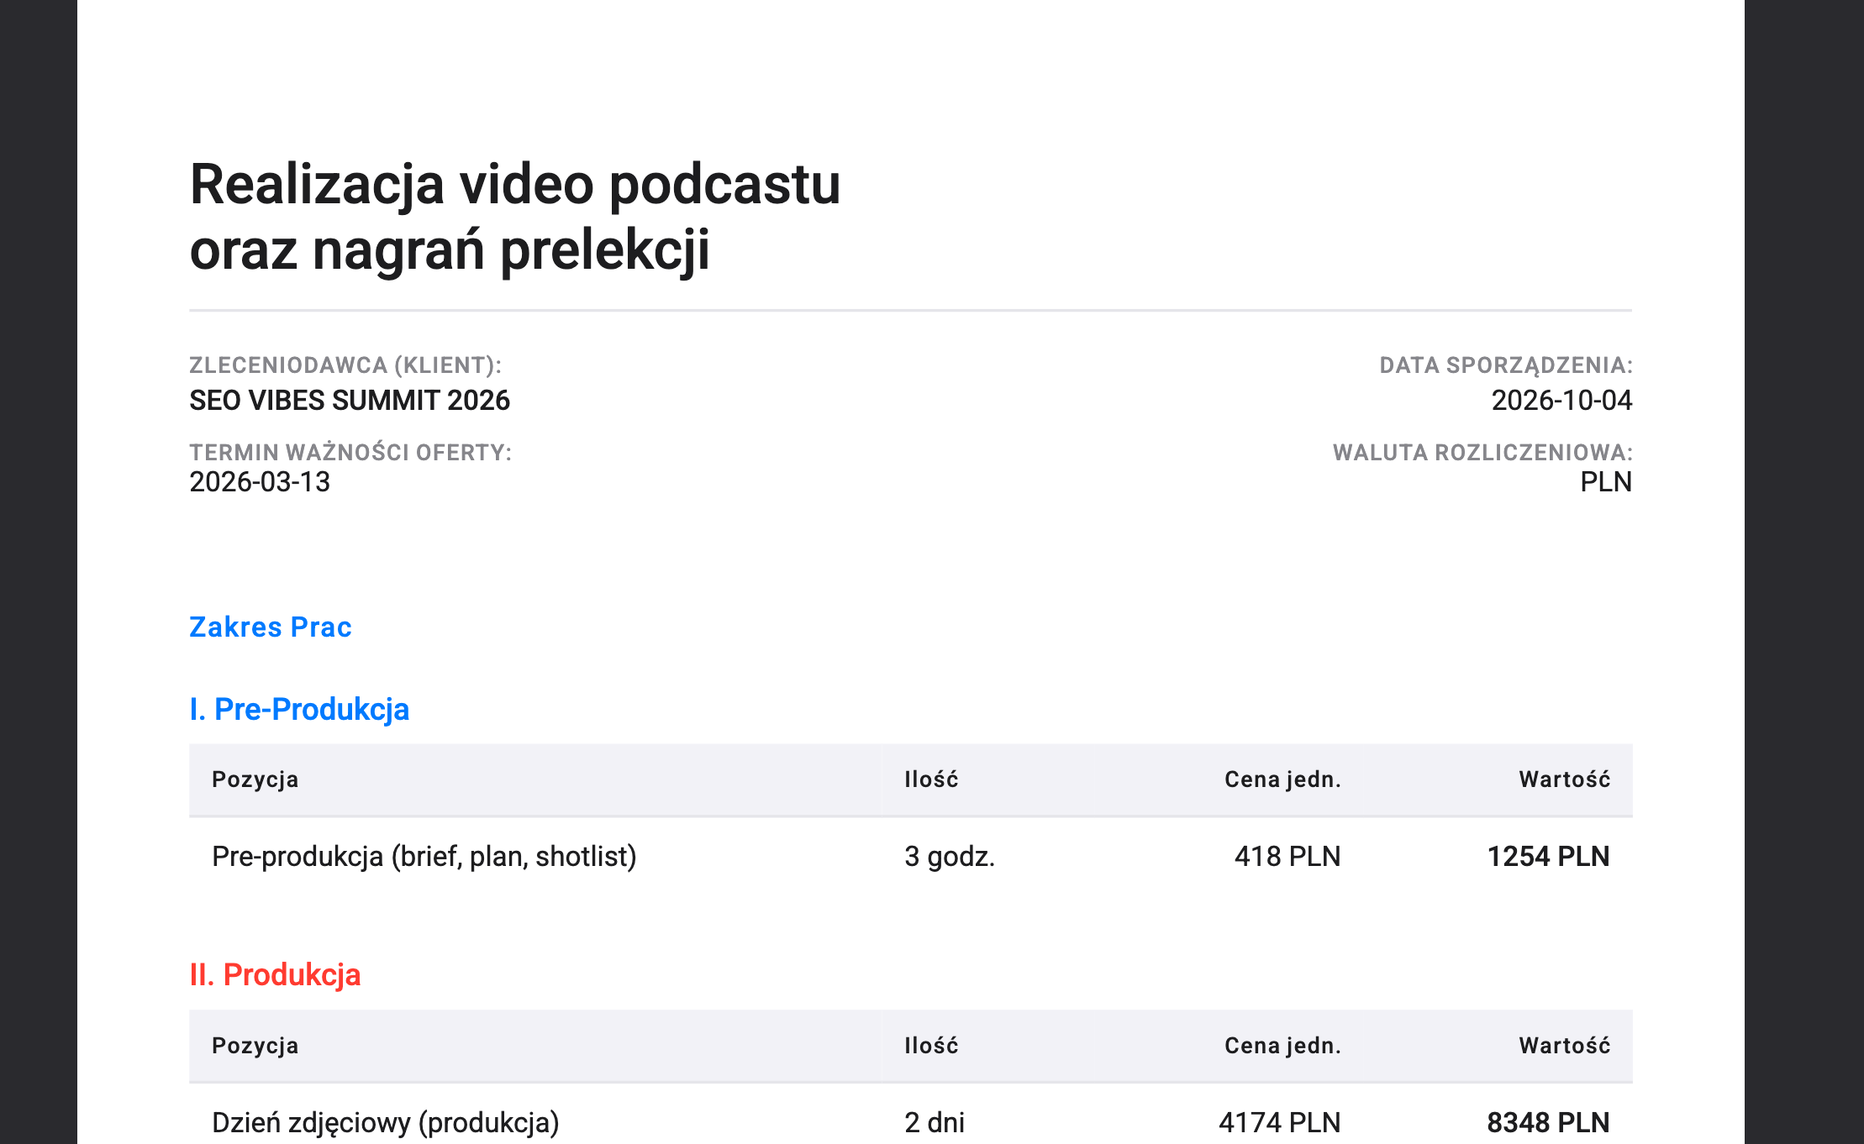Click 'Wartość' header in Pre-Produkcja table
The image size is (1864, 1144).
coord(1564,779)
